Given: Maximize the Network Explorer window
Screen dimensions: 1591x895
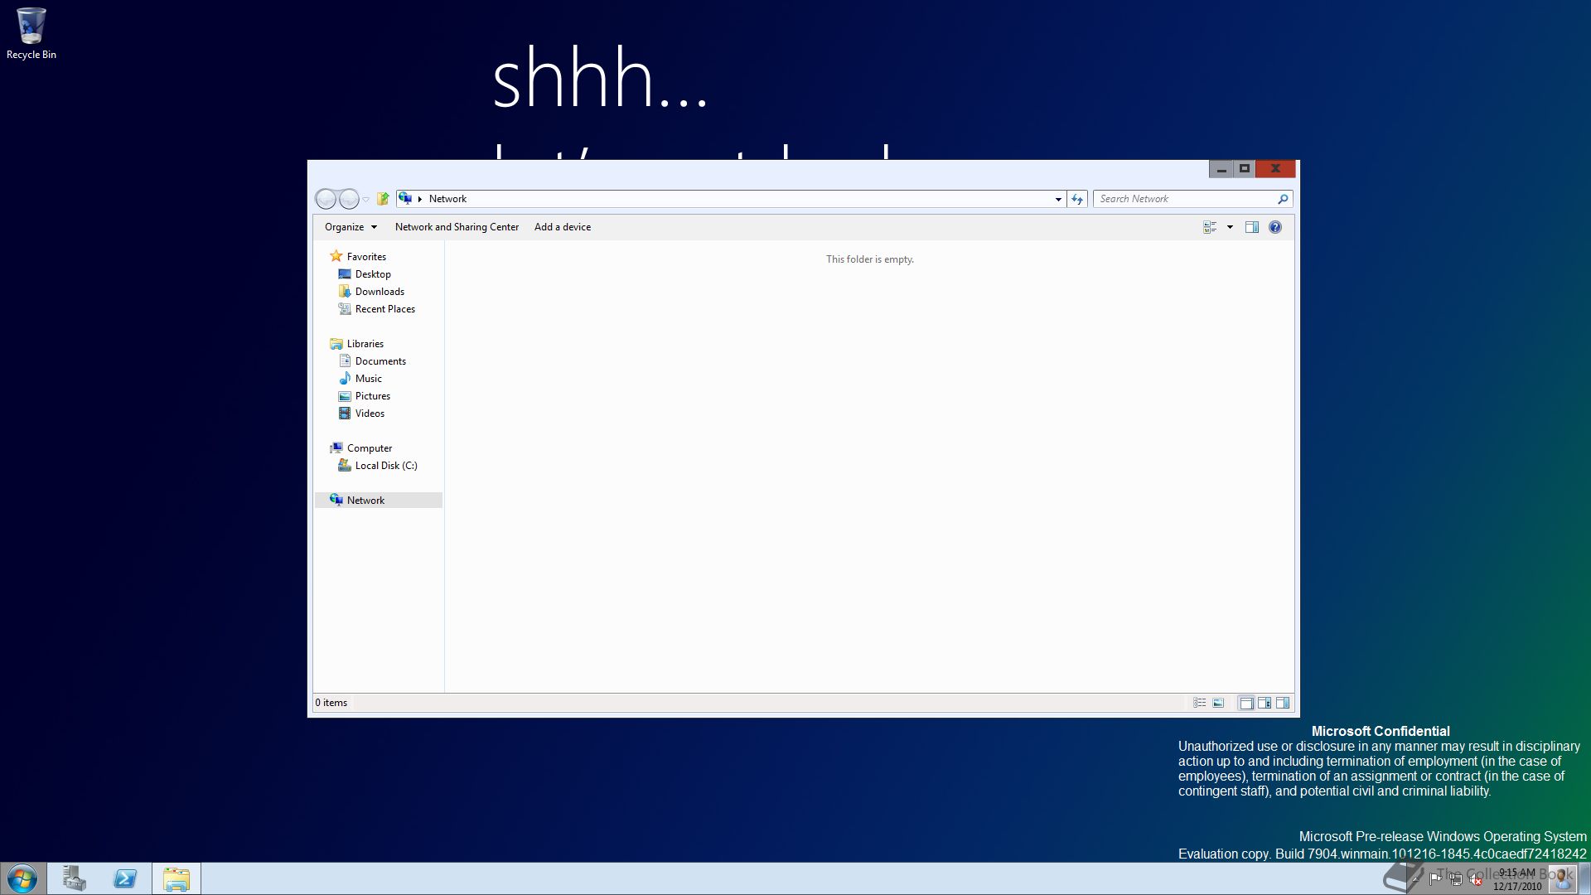Looking at the screenshot, I should pyautogui.click(x=1244, y=169).
